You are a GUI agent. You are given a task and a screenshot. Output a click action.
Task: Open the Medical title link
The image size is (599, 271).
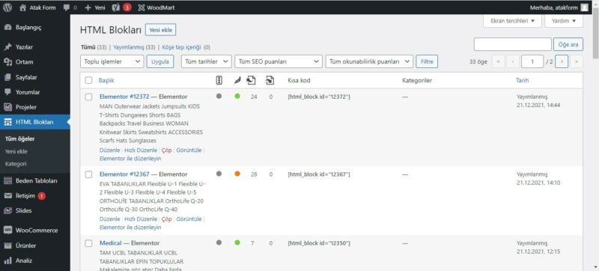110,243
